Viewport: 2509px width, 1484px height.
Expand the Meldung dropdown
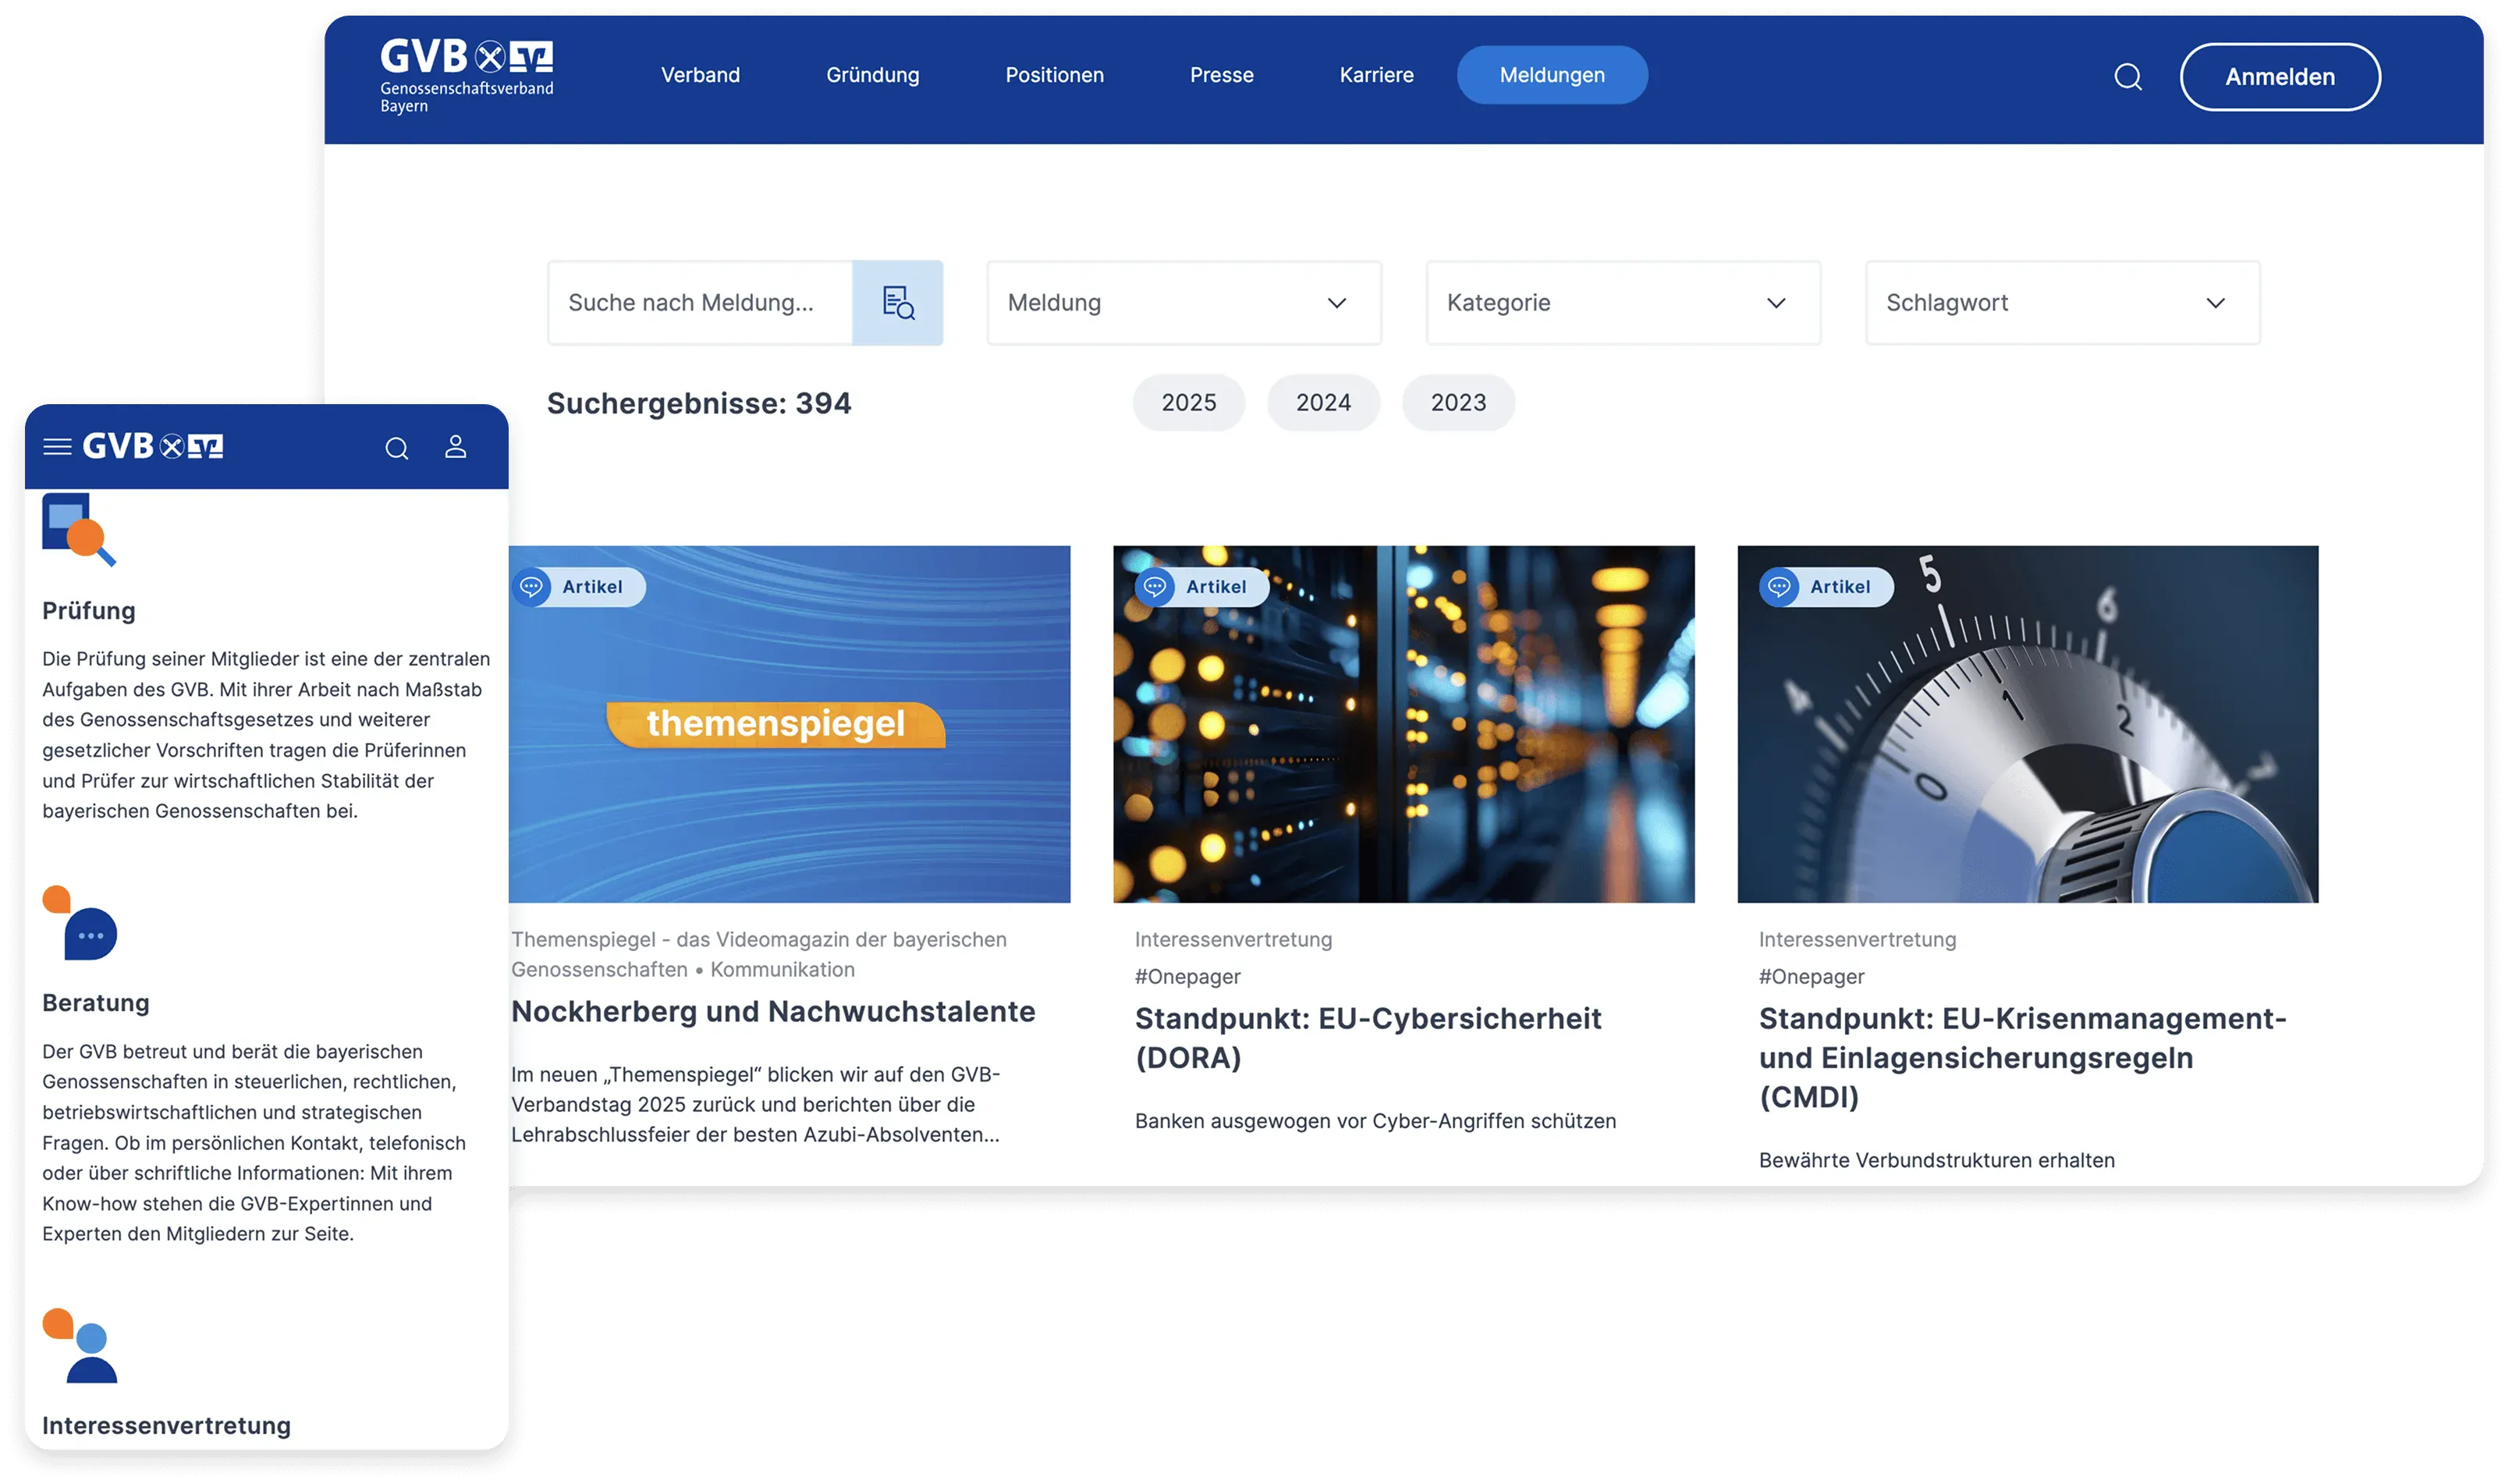(x=1184, y=303)
